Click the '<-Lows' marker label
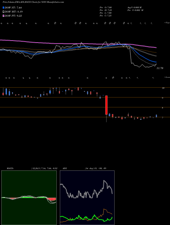 click(167, 77)
